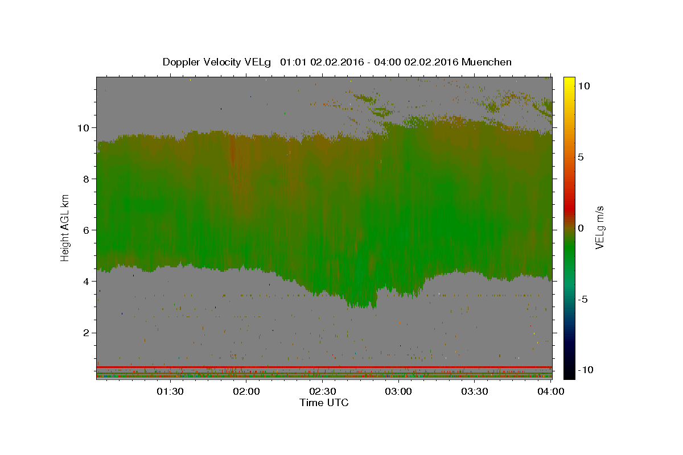This screenshot has height=455, width=683.
Task: Click the 03:00 time axis label
Action: (x=398, y=391)
